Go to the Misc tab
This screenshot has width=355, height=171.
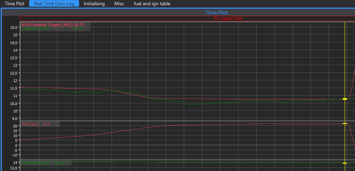(x=119, y=4)
